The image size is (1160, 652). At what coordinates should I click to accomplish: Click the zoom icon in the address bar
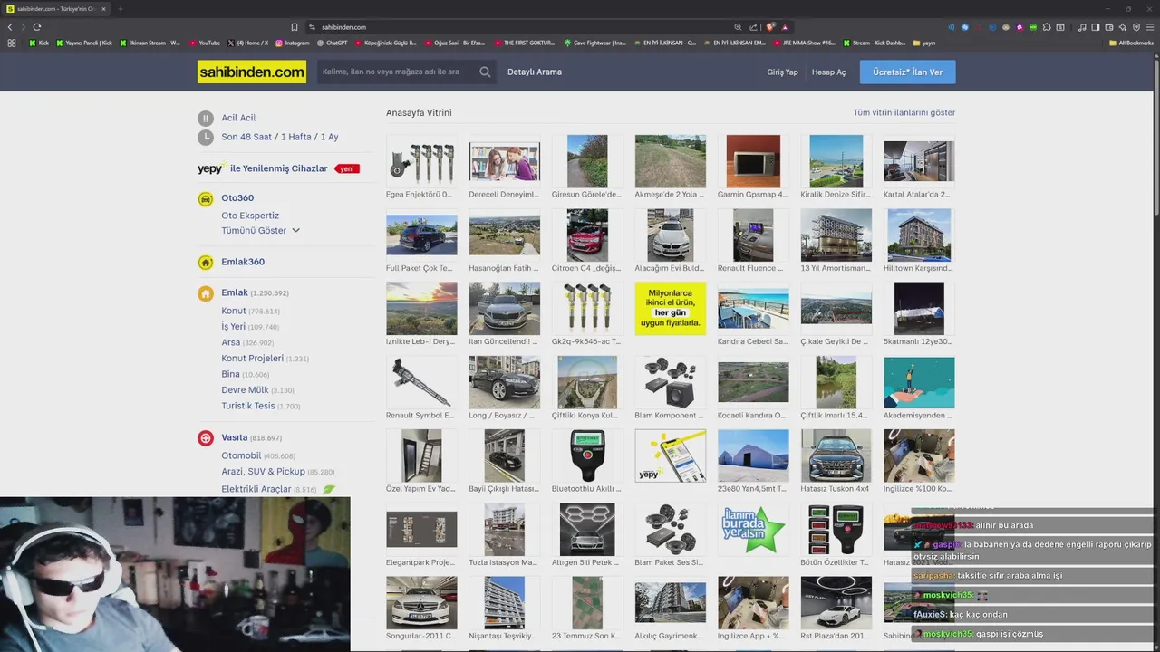coord(738,27)
